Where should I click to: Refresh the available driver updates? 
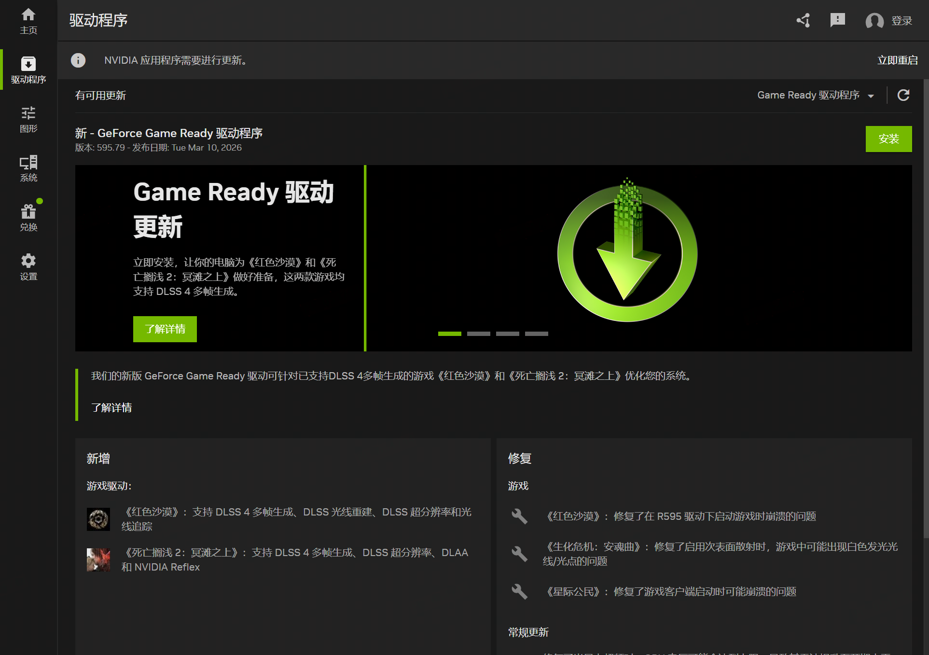tap(903, 95)
